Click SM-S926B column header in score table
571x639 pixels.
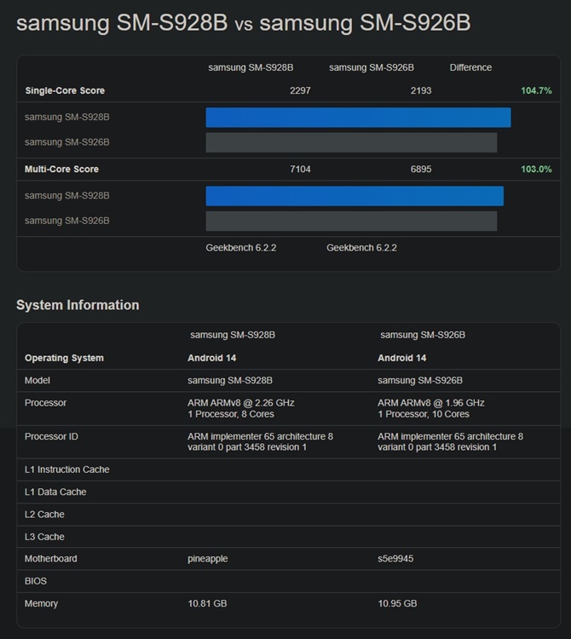tap(372, 67)
